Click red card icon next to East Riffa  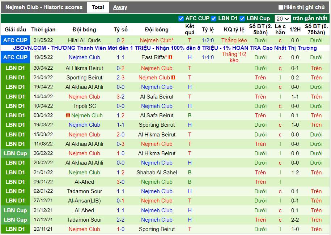(170, 57)
